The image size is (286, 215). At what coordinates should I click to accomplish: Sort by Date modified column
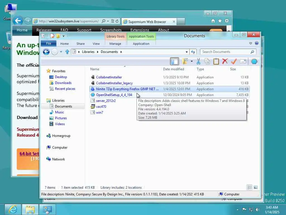(173, 69)
